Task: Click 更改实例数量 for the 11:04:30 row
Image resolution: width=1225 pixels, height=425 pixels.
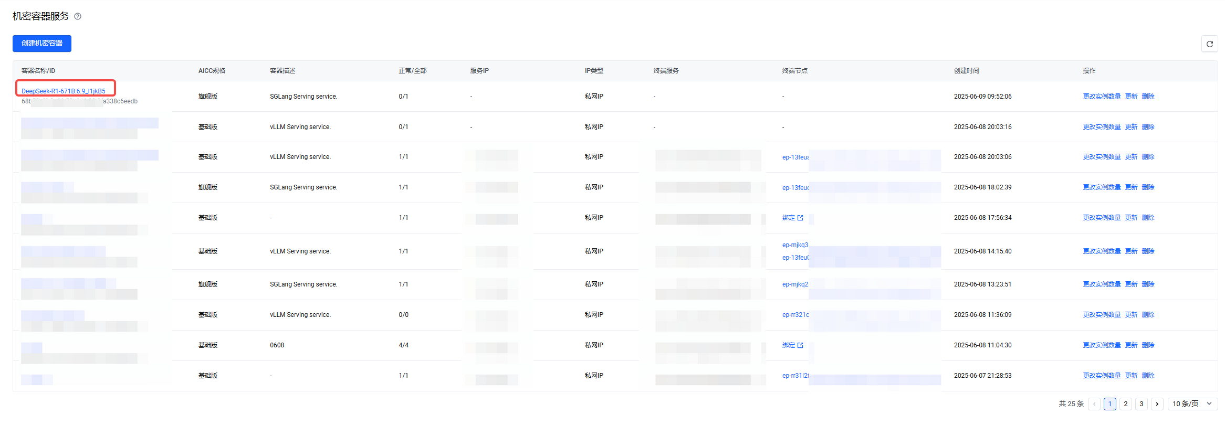Action: pyautogui.click(x=1102, y=345)
